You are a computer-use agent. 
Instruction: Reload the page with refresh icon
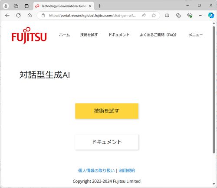pos(18,15)
